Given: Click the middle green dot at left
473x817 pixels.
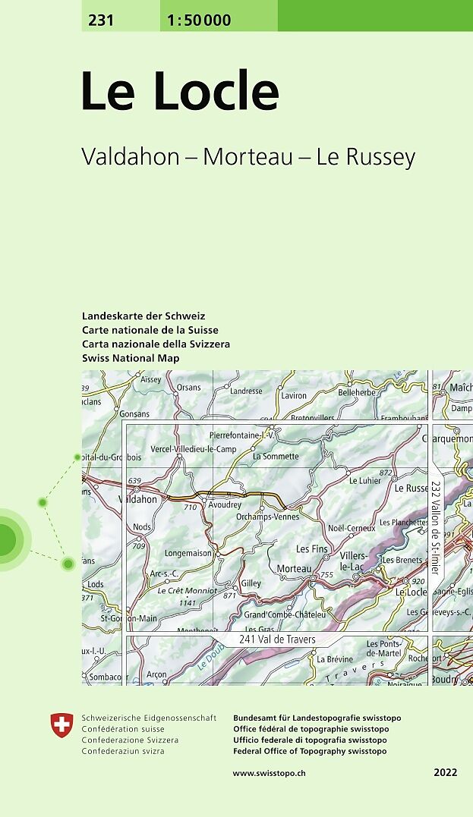Looking at the screenshot, I should 43,502.
